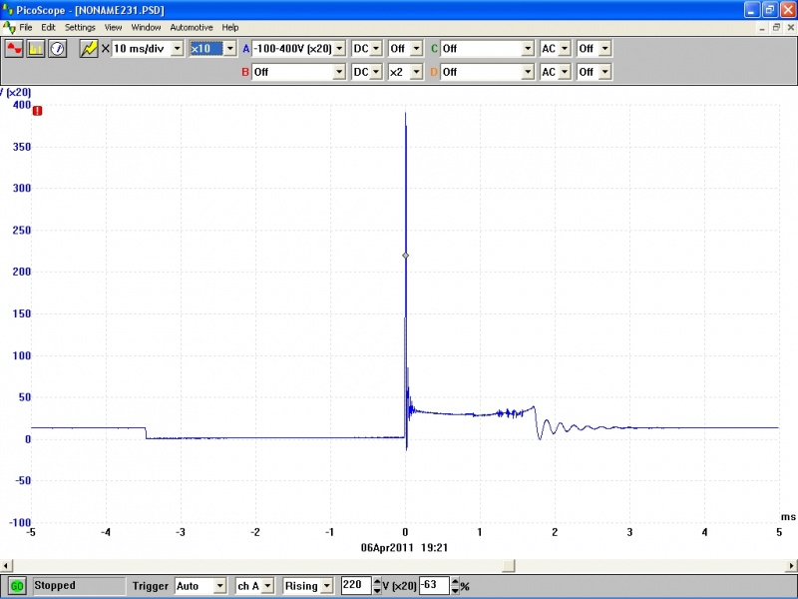Open trigger mode Auto dropdown

pos(219,586)
